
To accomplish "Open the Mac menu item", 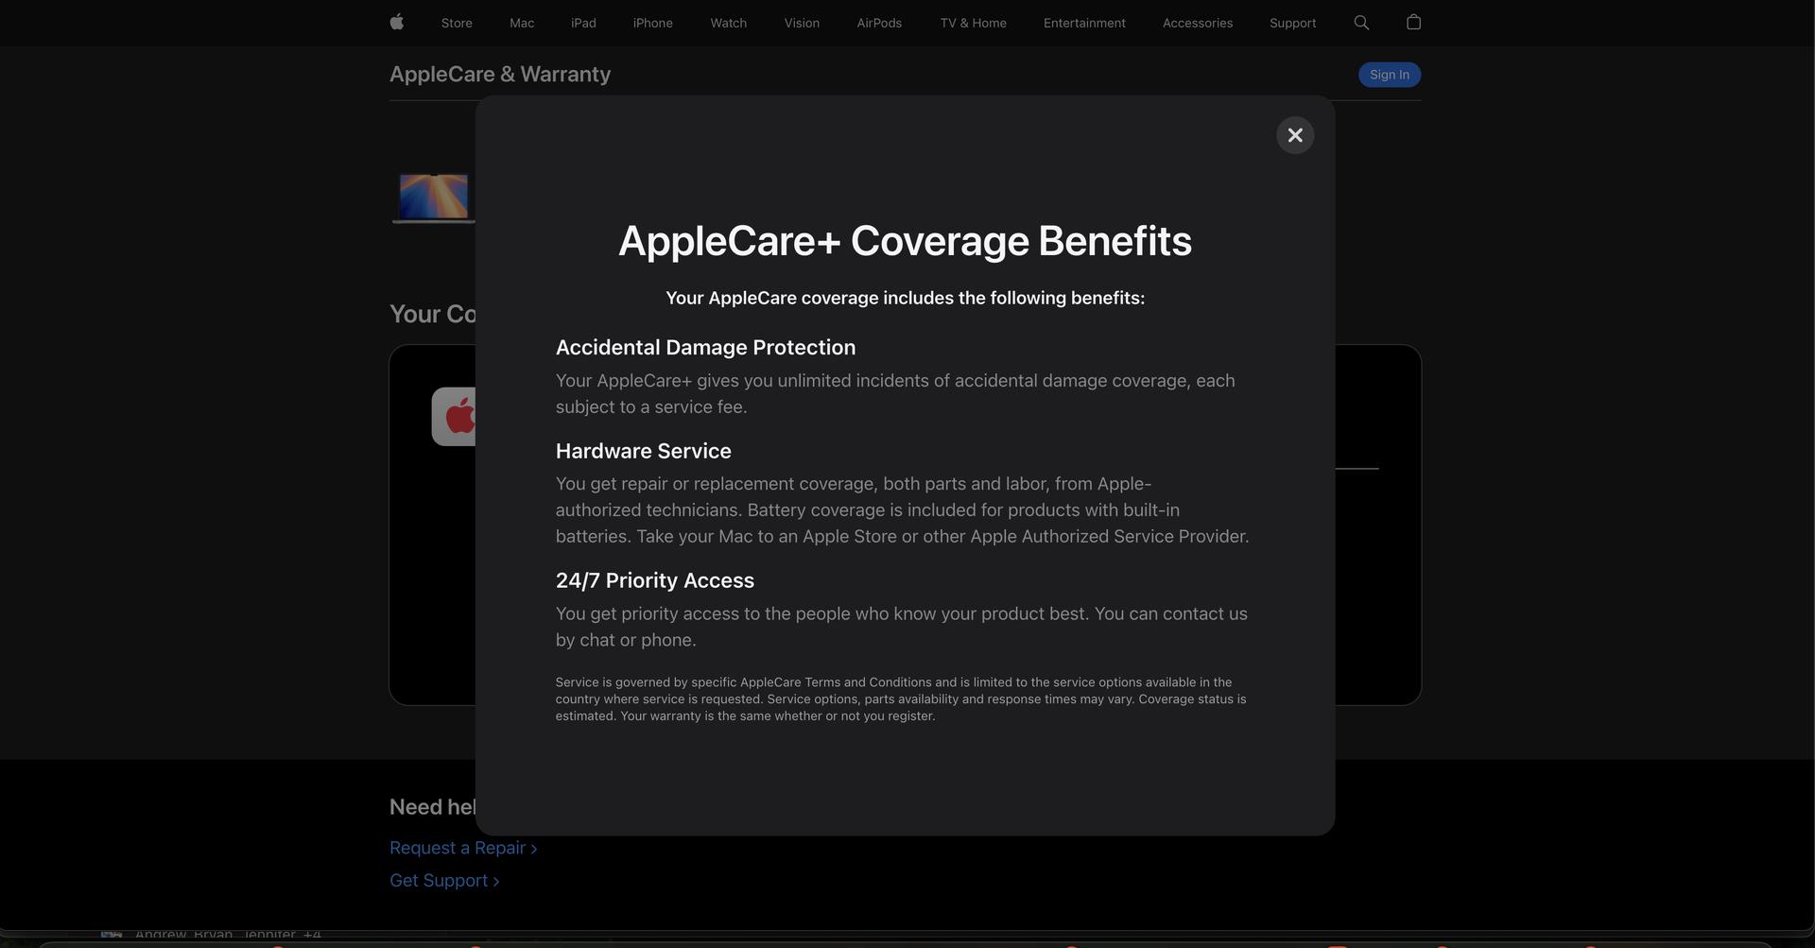I will [522, 23].
